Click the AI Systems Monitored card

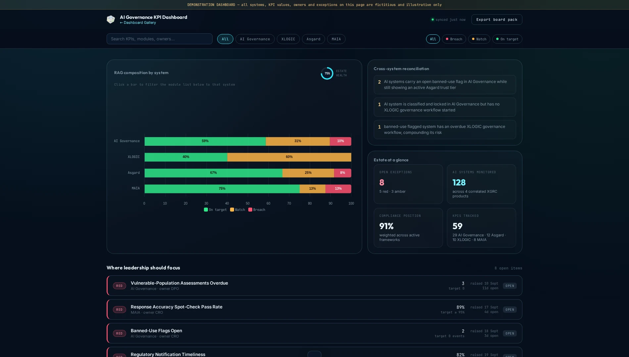point(481,184)
